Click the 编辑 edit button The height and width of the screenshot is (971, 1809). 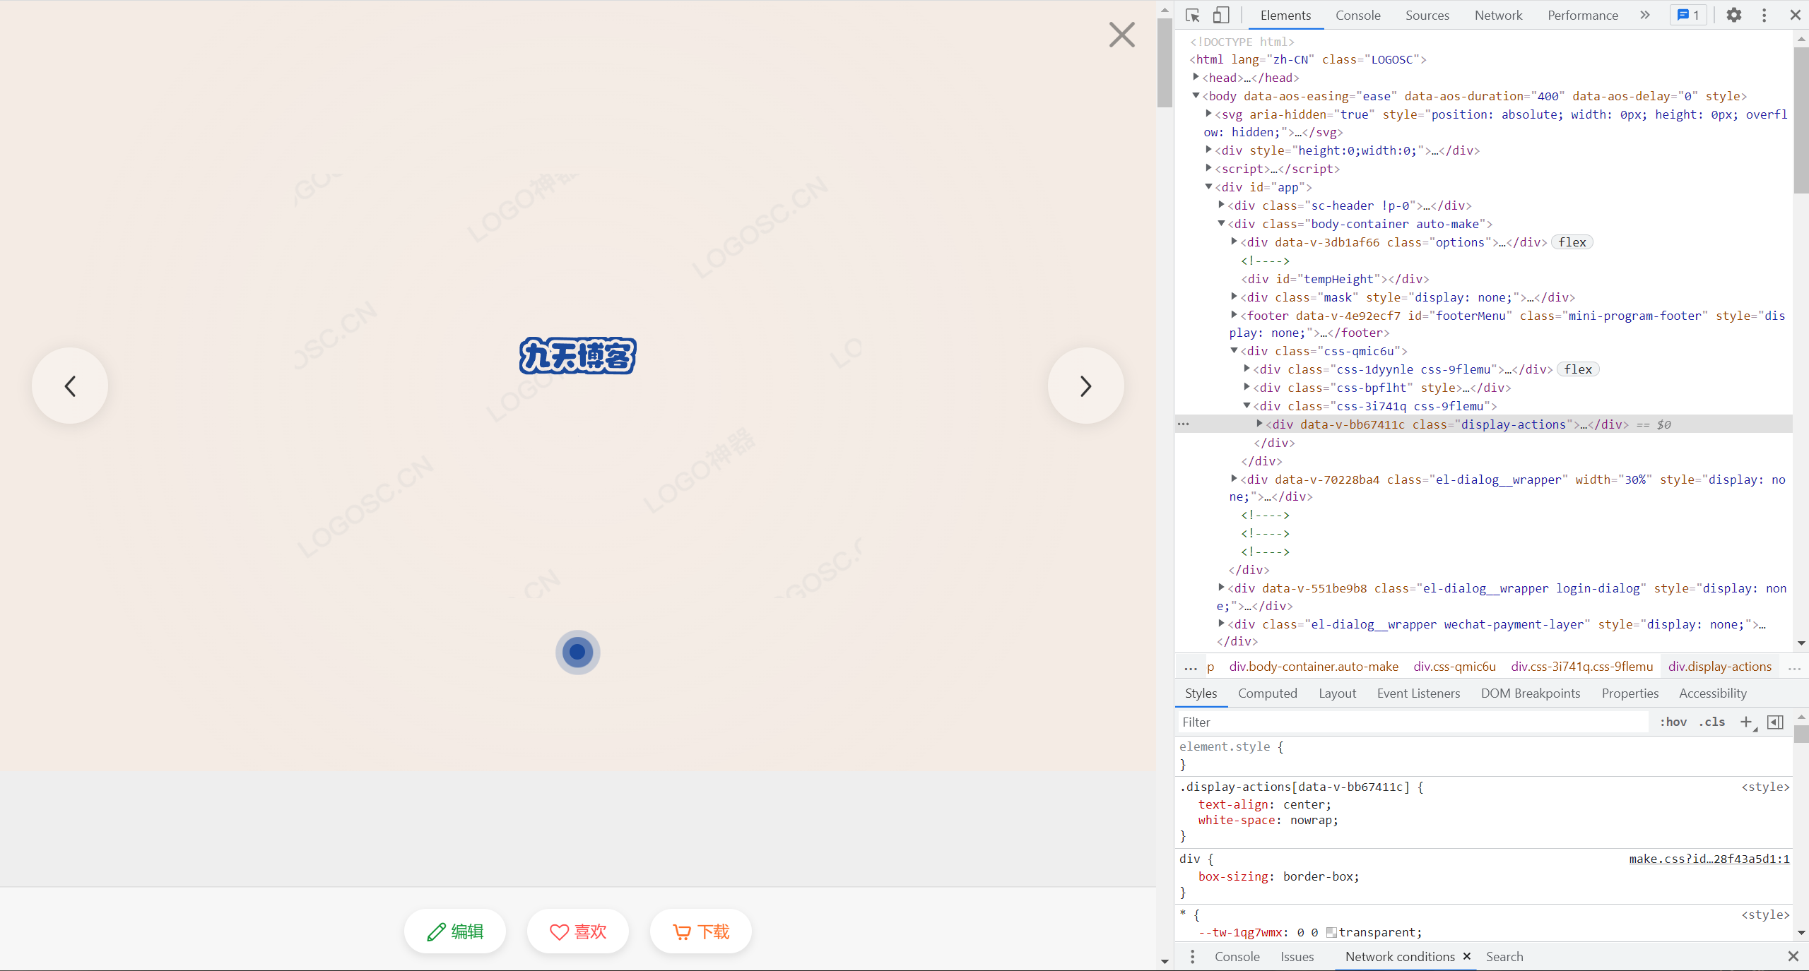point(455,931)
